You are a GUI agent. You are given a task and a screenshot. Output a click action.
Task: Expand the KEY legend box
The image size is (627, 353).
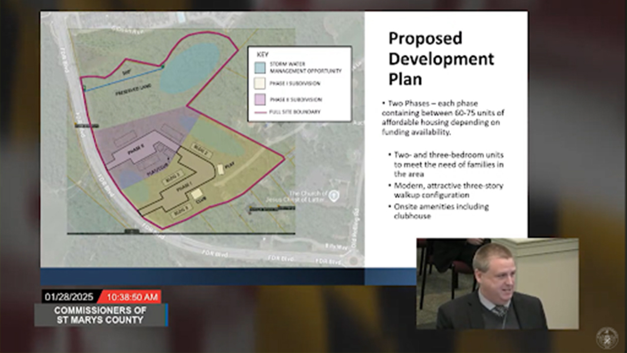[262, 54]
